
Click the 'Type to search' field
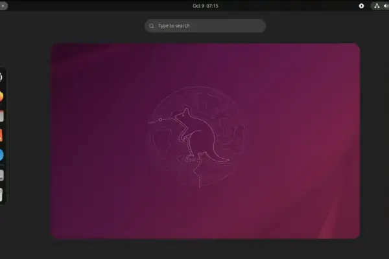205,26
